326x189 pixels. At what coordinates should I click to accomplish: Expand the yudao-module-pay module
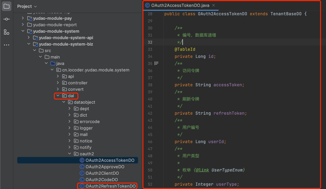pos(23,18)
